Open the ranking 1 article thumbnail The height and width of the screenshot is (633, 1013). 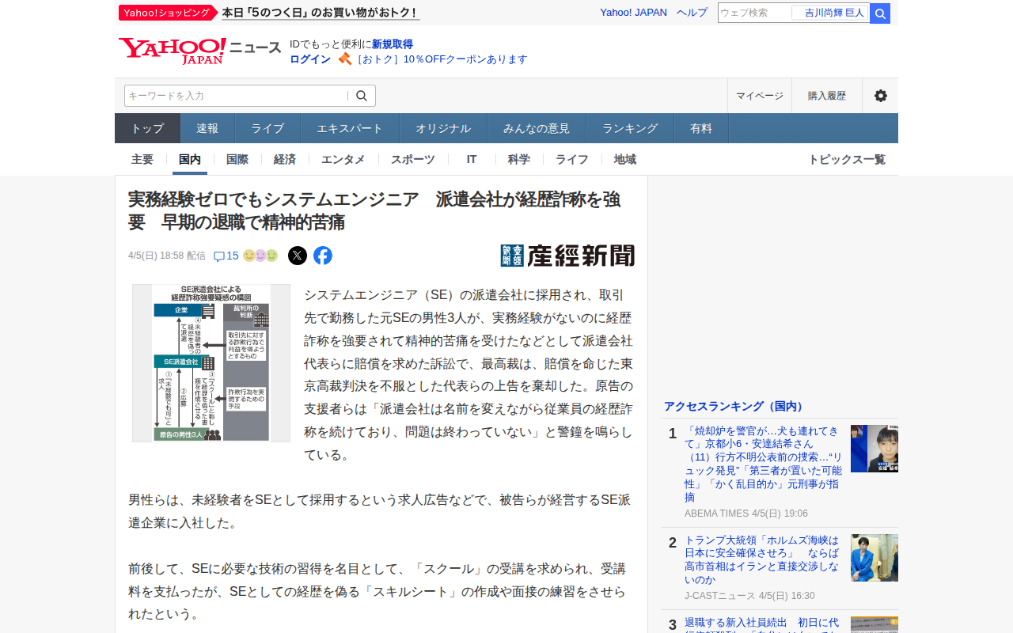(875, 449)
